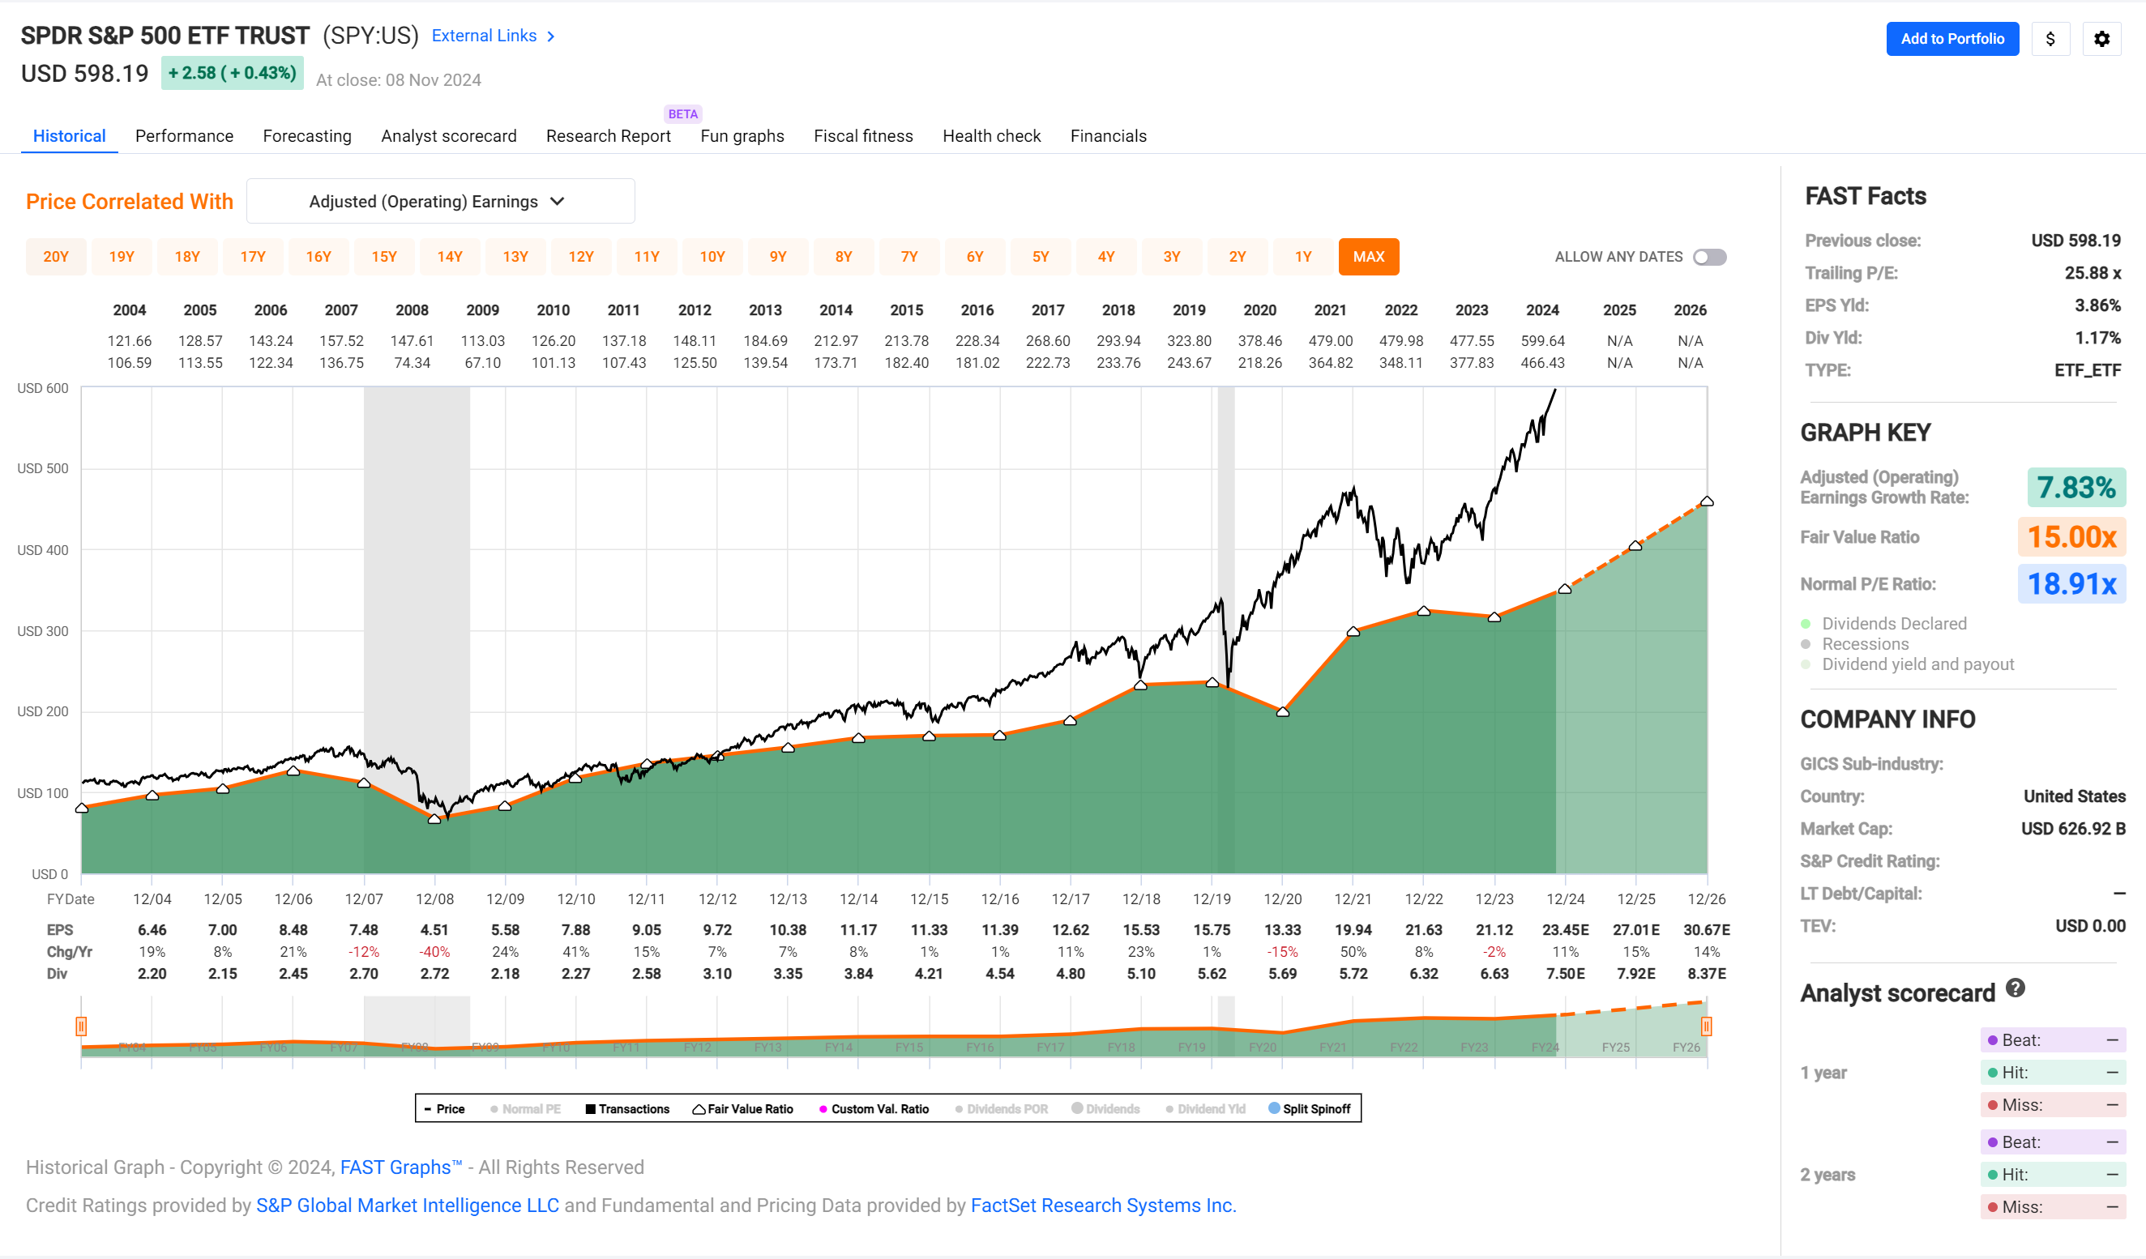Select the 13Y time range button
The image size is (2146, 1259).
(x=515, y=257)
